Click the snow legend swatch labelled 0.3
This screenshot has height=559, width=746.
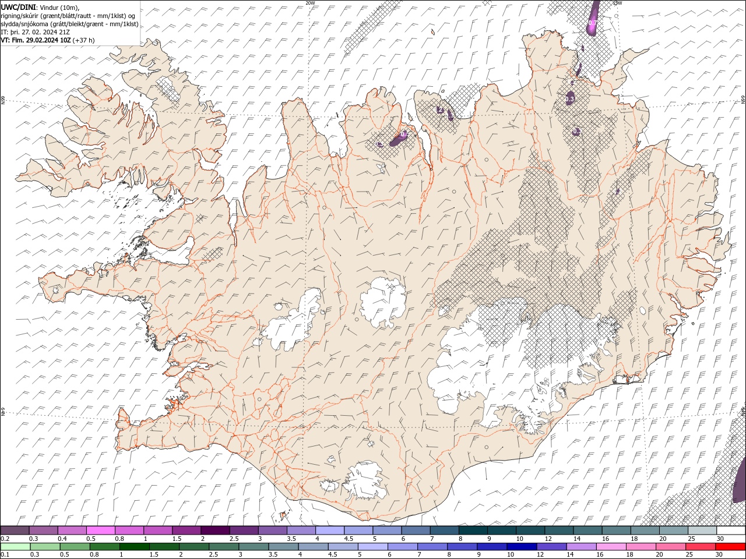pos(43,530)
